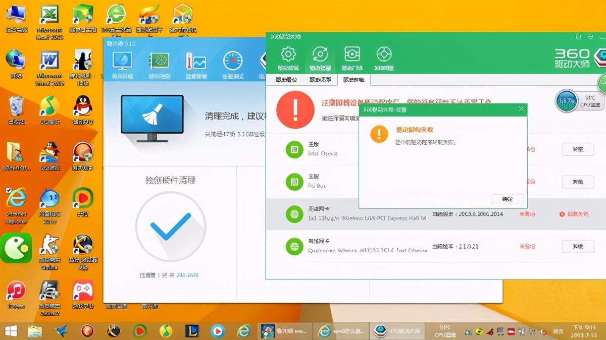This screenshot has width=606, height=340.
Task: Open the temperature management thermometer icon in Ludashi
Action: click(x=196, y=66)
